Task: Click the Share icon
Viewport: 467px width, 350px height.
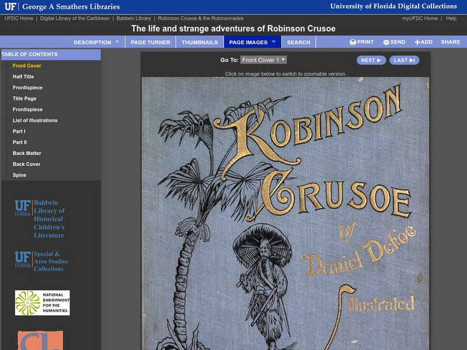Action: 449,41
